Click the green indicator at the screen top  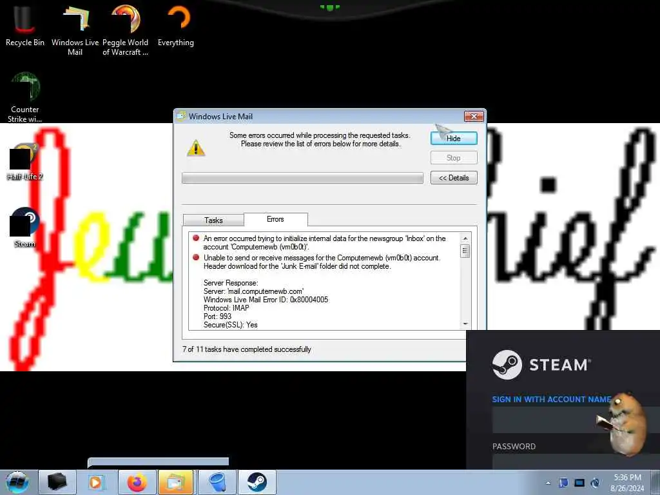coord(329,7)
